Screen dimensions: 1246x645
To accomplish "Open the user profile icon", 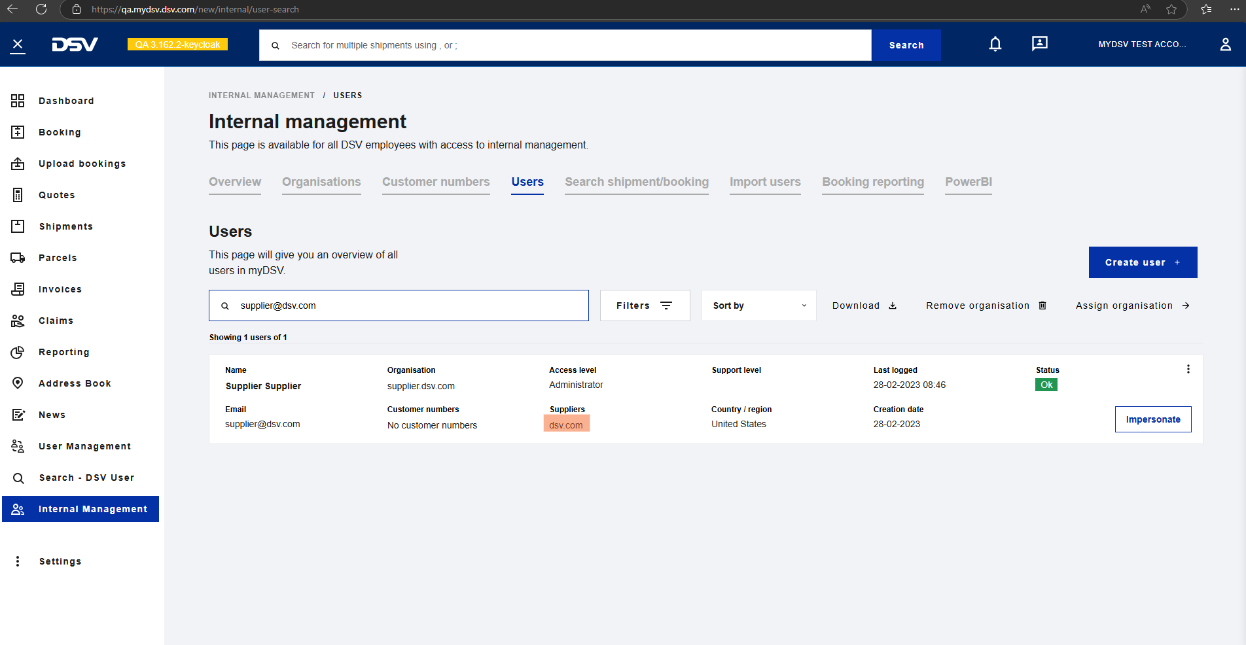I will [1225, 44].
